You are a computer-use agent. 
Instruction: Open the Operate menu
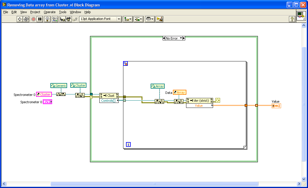[50, 12]
